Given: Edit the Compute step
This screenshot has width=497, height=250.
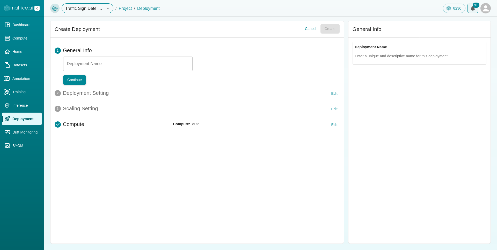Looking at the screenshot, I should coord(334,125).
